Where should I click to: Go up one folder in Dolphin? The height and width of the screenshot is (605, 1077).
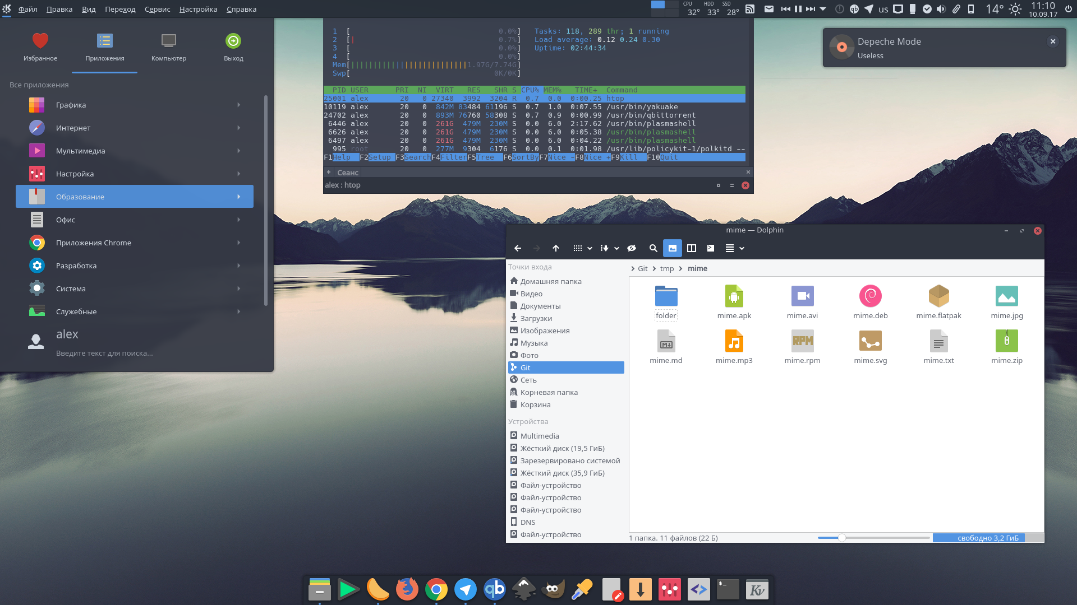click(556, 248)
